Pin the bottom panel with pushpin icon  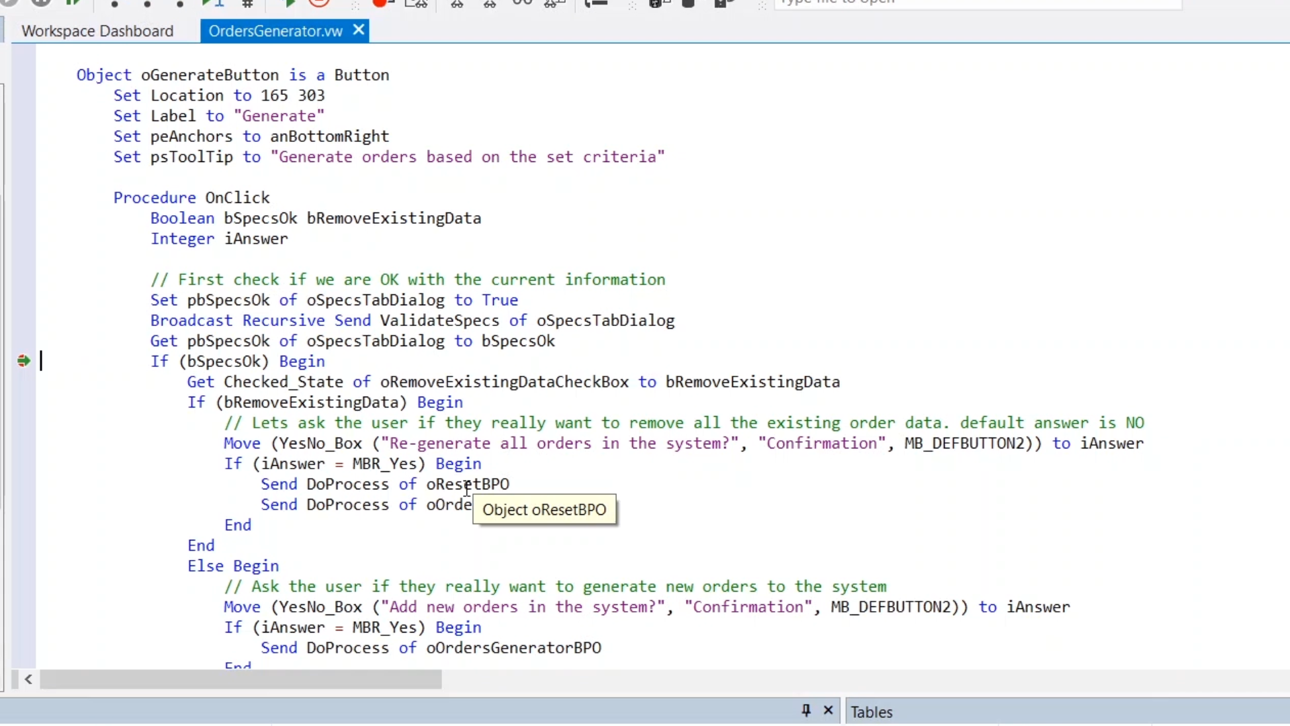tap(806, 710)
